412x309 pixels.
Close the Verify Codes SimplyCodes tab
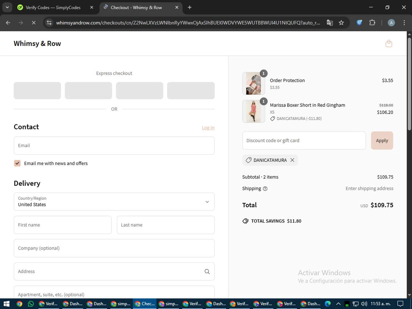coord(92,7)
